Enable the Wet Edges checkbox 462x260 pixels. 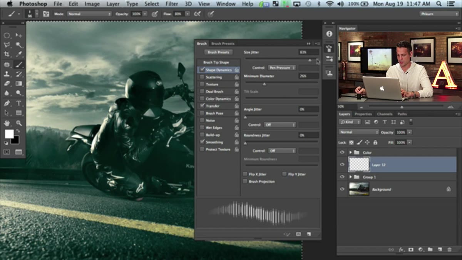[202, 128]
